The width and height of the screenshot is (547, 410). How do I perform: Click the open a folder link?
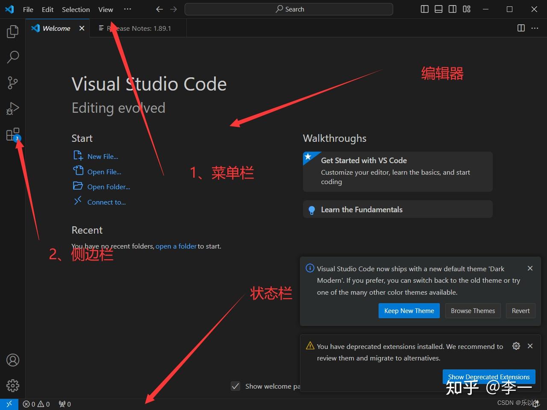[176, 246]
